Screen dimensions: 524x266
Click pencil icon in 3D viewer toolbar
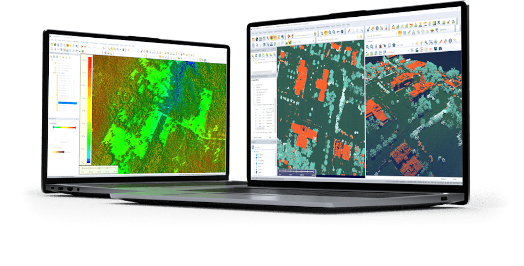click(x=441, y=41)
